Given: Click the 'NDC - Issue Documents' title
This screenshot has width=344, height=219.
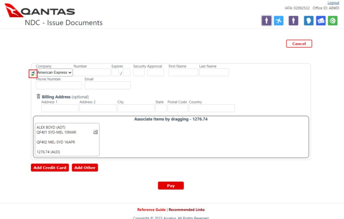Looking at the screenshot, I should coord(64,23).
